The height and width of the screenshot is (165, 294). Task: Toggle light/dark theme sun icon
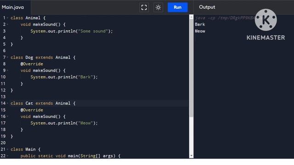(x=158, y=7)
